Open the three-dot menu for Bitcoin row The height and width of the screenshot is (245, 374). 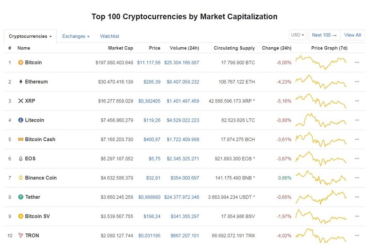357,63
